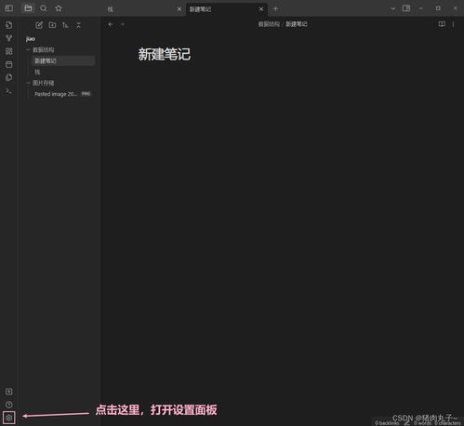The height and width of the screenshot is (426, 464).
Task: Open a new tab with plus button
Action: [x=275, y=8]
